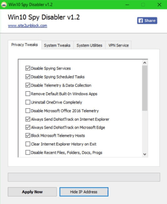Minimize the Win10 Spy Disabler window

[x=127, y=5]
